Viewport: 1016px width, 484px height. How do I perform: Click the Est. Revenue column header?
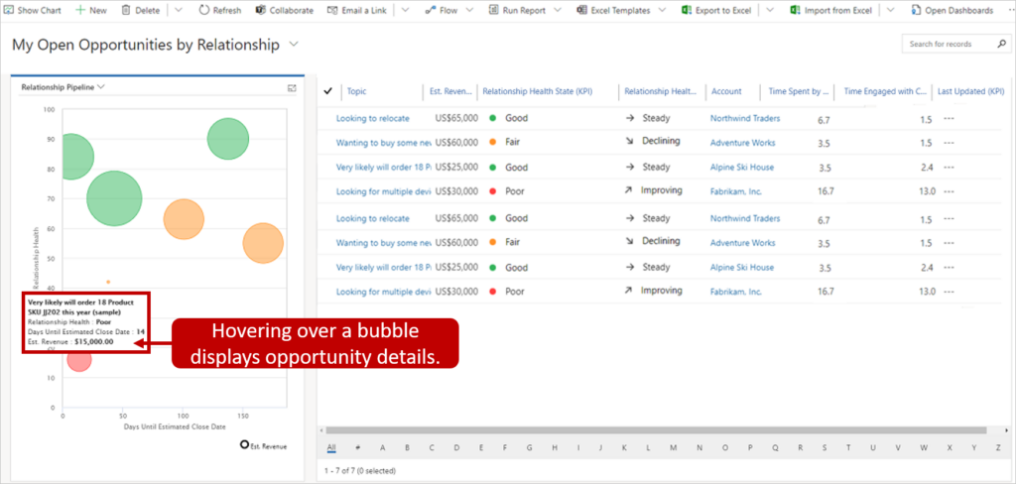click(450, 91)
